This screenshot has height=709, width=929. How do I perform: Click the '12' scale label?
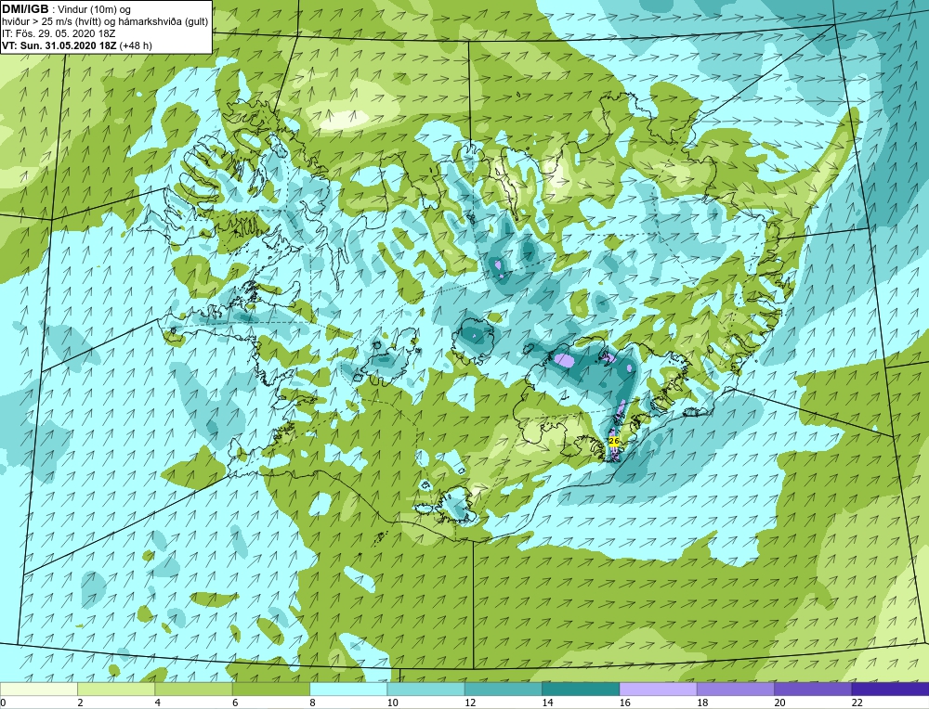pos(470,703)
